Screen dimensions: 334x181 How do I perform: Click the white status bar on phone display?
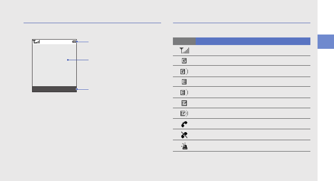point(55,42)
